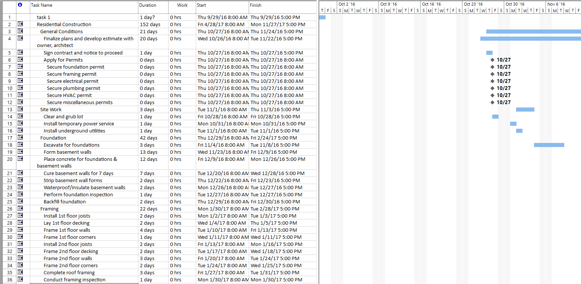
Task: Click the constraint indicator icon in row 17
Action: (x=20, y=138)
